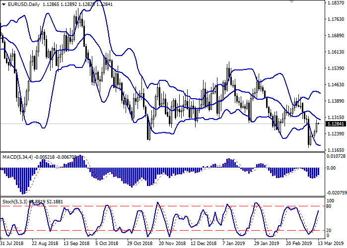347x248 pixels.
Task: Click the 1.11650 price axis label
Action: coord(336,149)
